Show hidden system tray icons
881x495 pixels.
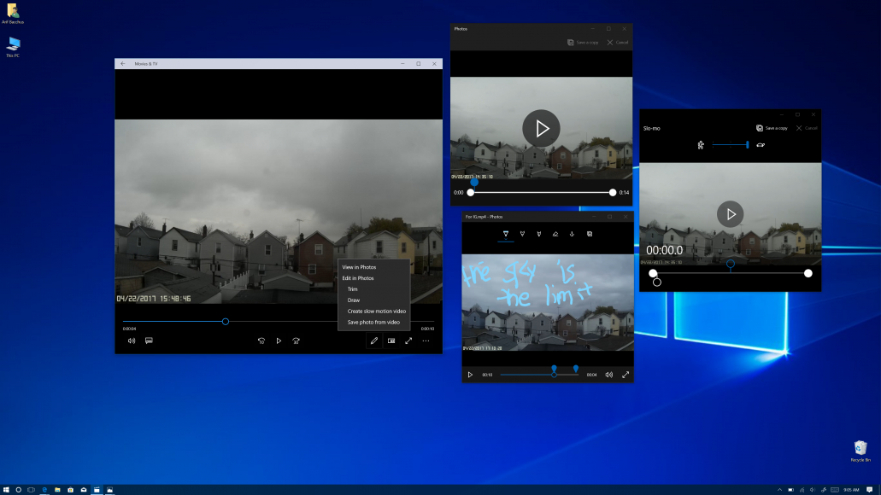coord(780,490)
